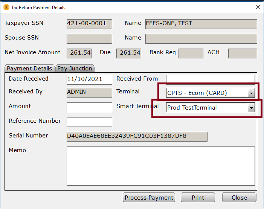Click the Net Invoice Amount label
This screenshot has width=264, height=209.
coord(32,52)
